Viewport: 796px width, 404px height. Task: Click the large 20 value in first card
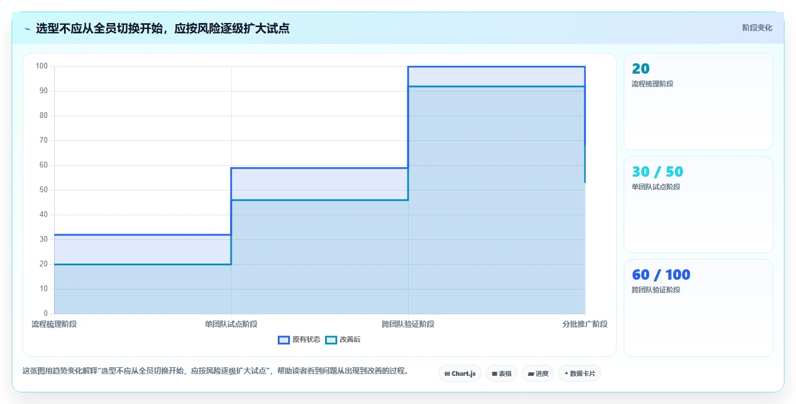click(640, 69)
